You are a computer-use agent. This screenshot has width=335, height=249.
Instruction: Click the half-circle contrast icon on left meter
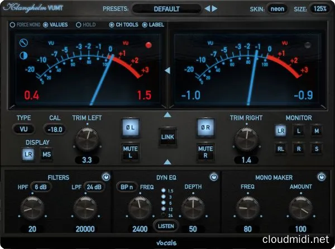(23, 55)
